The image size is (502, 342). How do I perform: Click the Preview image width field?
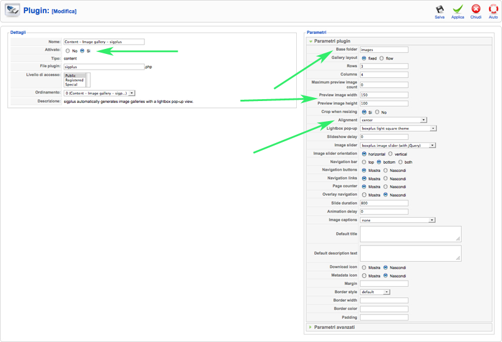(x=384, y=95)
